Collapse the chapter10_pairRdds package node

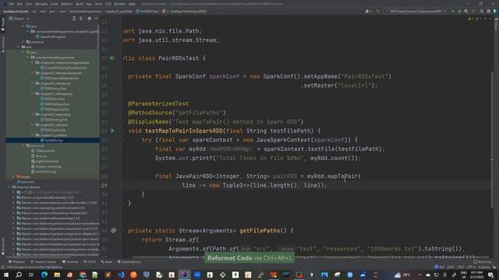[32, 135]
